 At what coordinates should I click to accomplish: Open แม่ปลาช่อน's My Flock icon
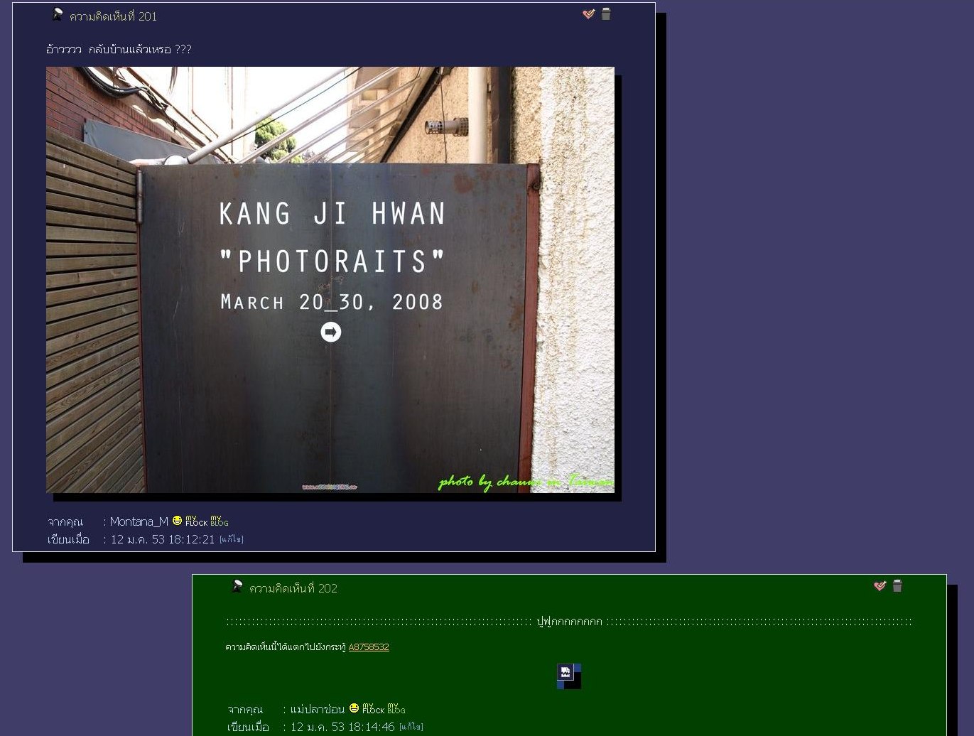coord(373,708)
